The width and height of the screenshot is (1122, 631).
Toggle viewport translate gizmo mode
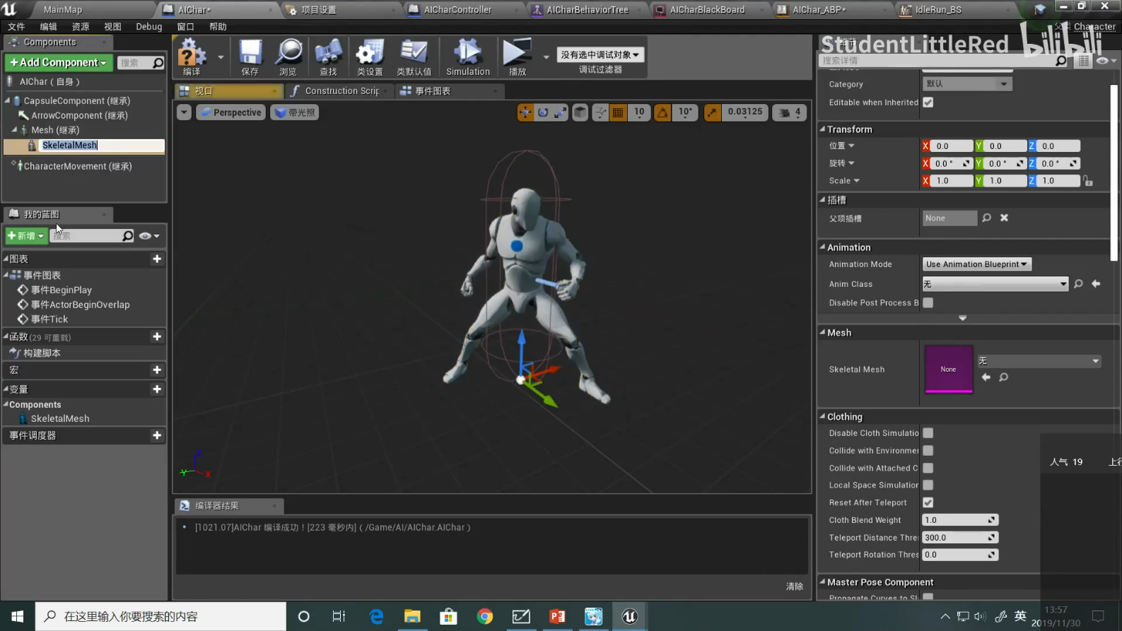click(525, 112)
